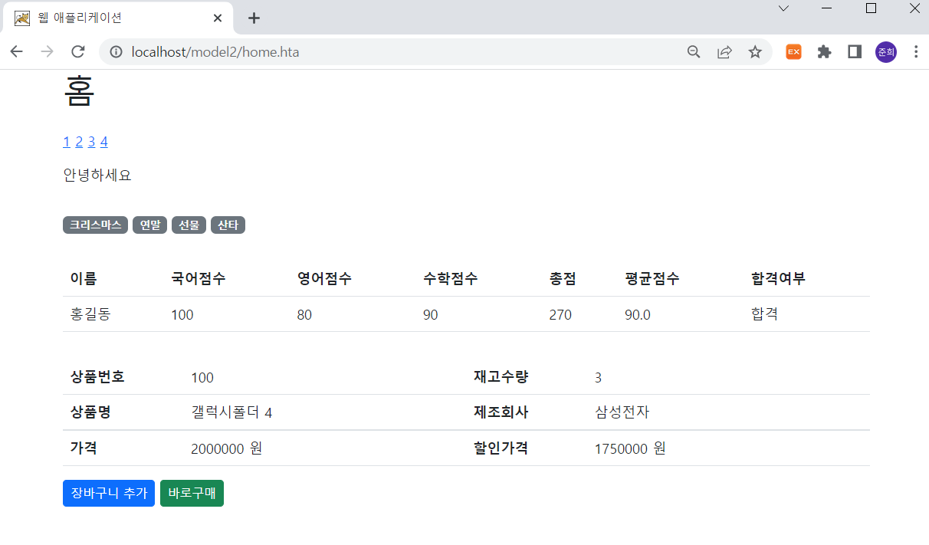Go back with the browser back arrow
Image resolution: width=929 pixels, height=545 pixels.
coord(17,52)
